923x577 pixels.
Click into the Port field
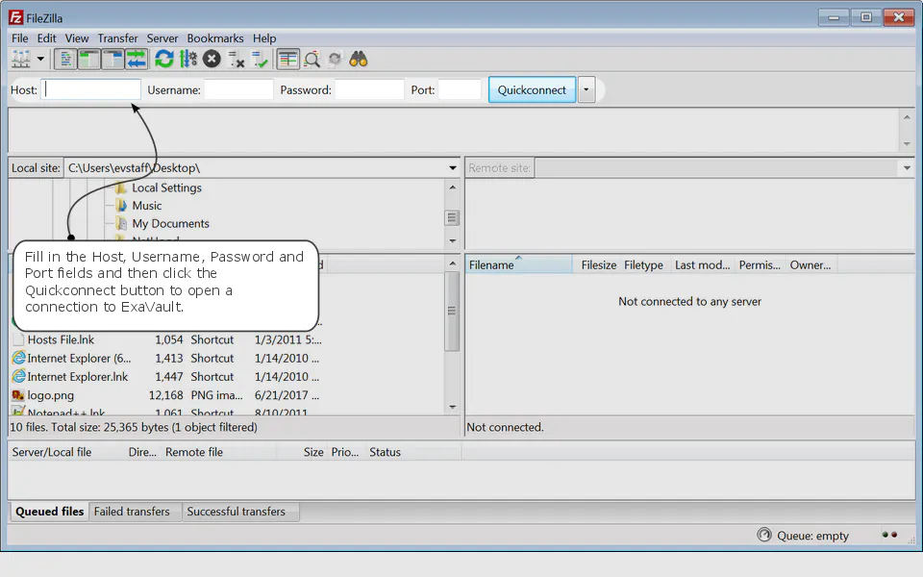coord(460,89)
